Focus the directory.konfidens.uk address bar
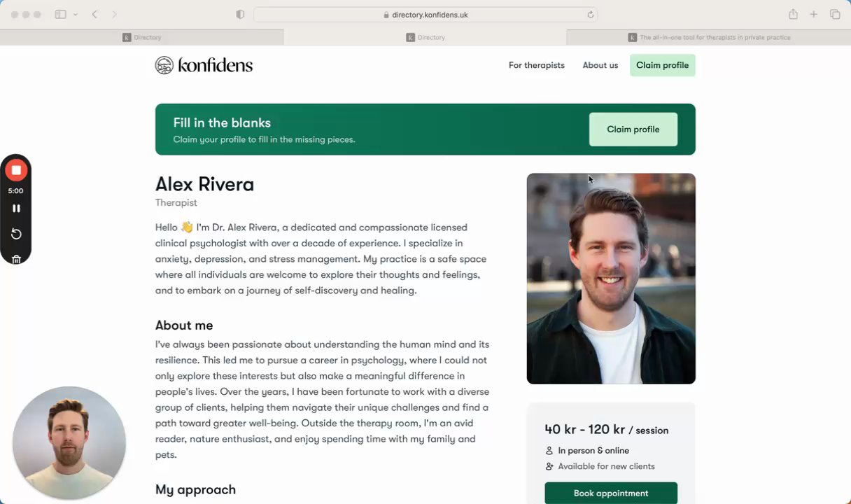The width and height of the screenshot is (851, 504). point(425,15)
